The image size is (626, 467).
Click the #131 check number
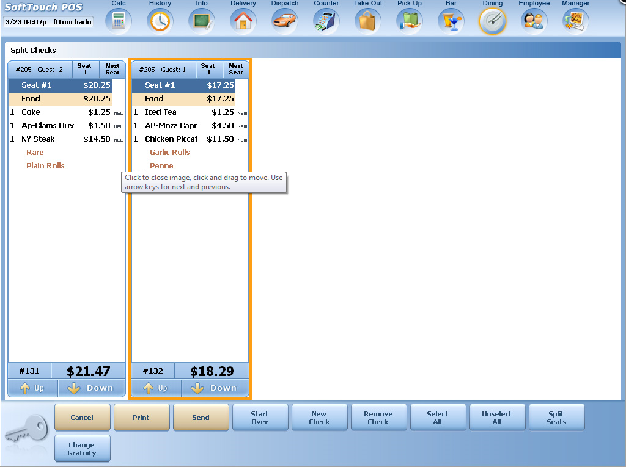[x=29, y=371]
